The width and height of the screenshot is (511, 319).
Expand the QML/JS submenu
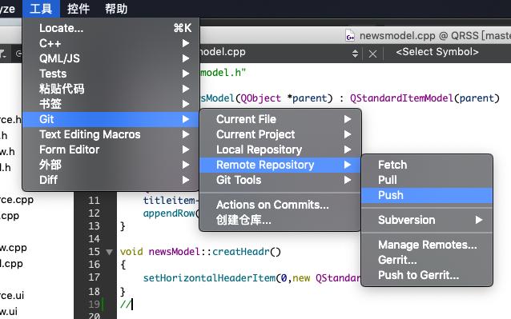(111, 58)
